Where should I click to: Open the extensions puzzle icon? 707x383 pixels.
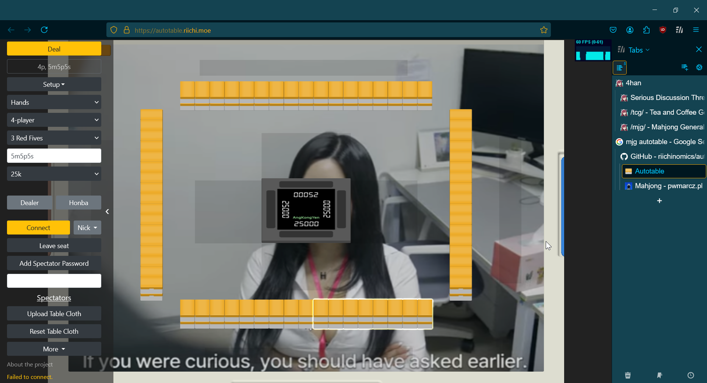[646, 30]
